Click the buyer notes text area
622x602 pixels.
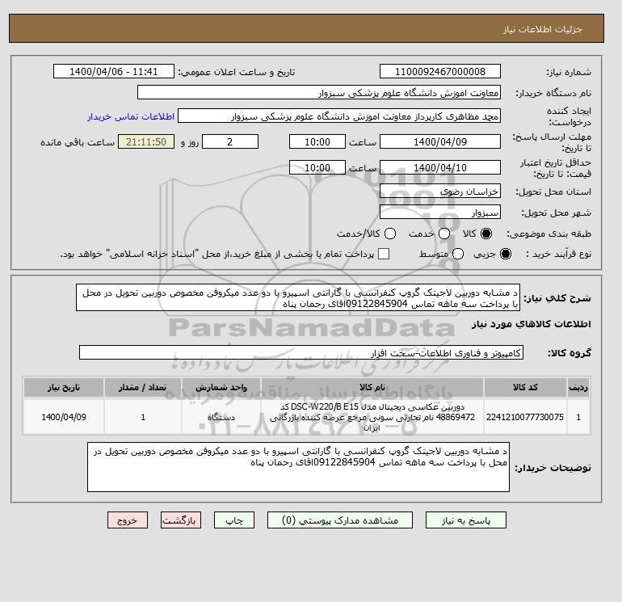coord(298,467)
